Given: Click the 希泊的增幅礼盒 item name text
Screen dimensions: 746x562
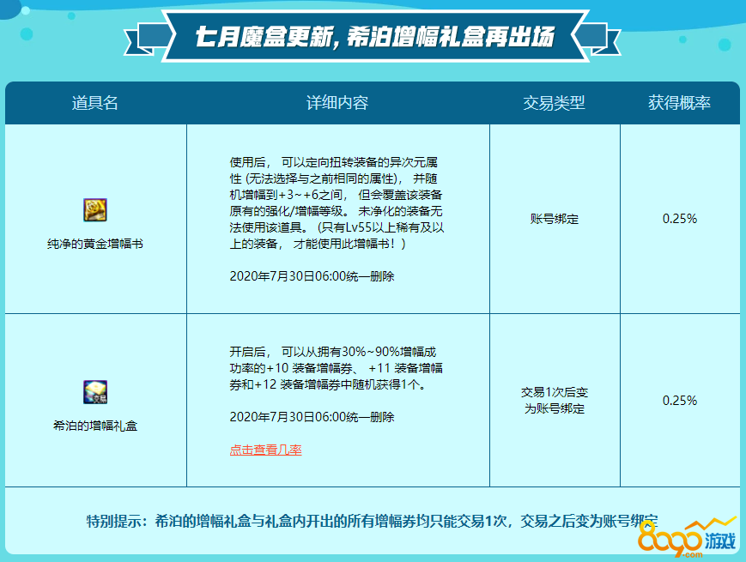Looking at the screenshot, I should point(94,426).
